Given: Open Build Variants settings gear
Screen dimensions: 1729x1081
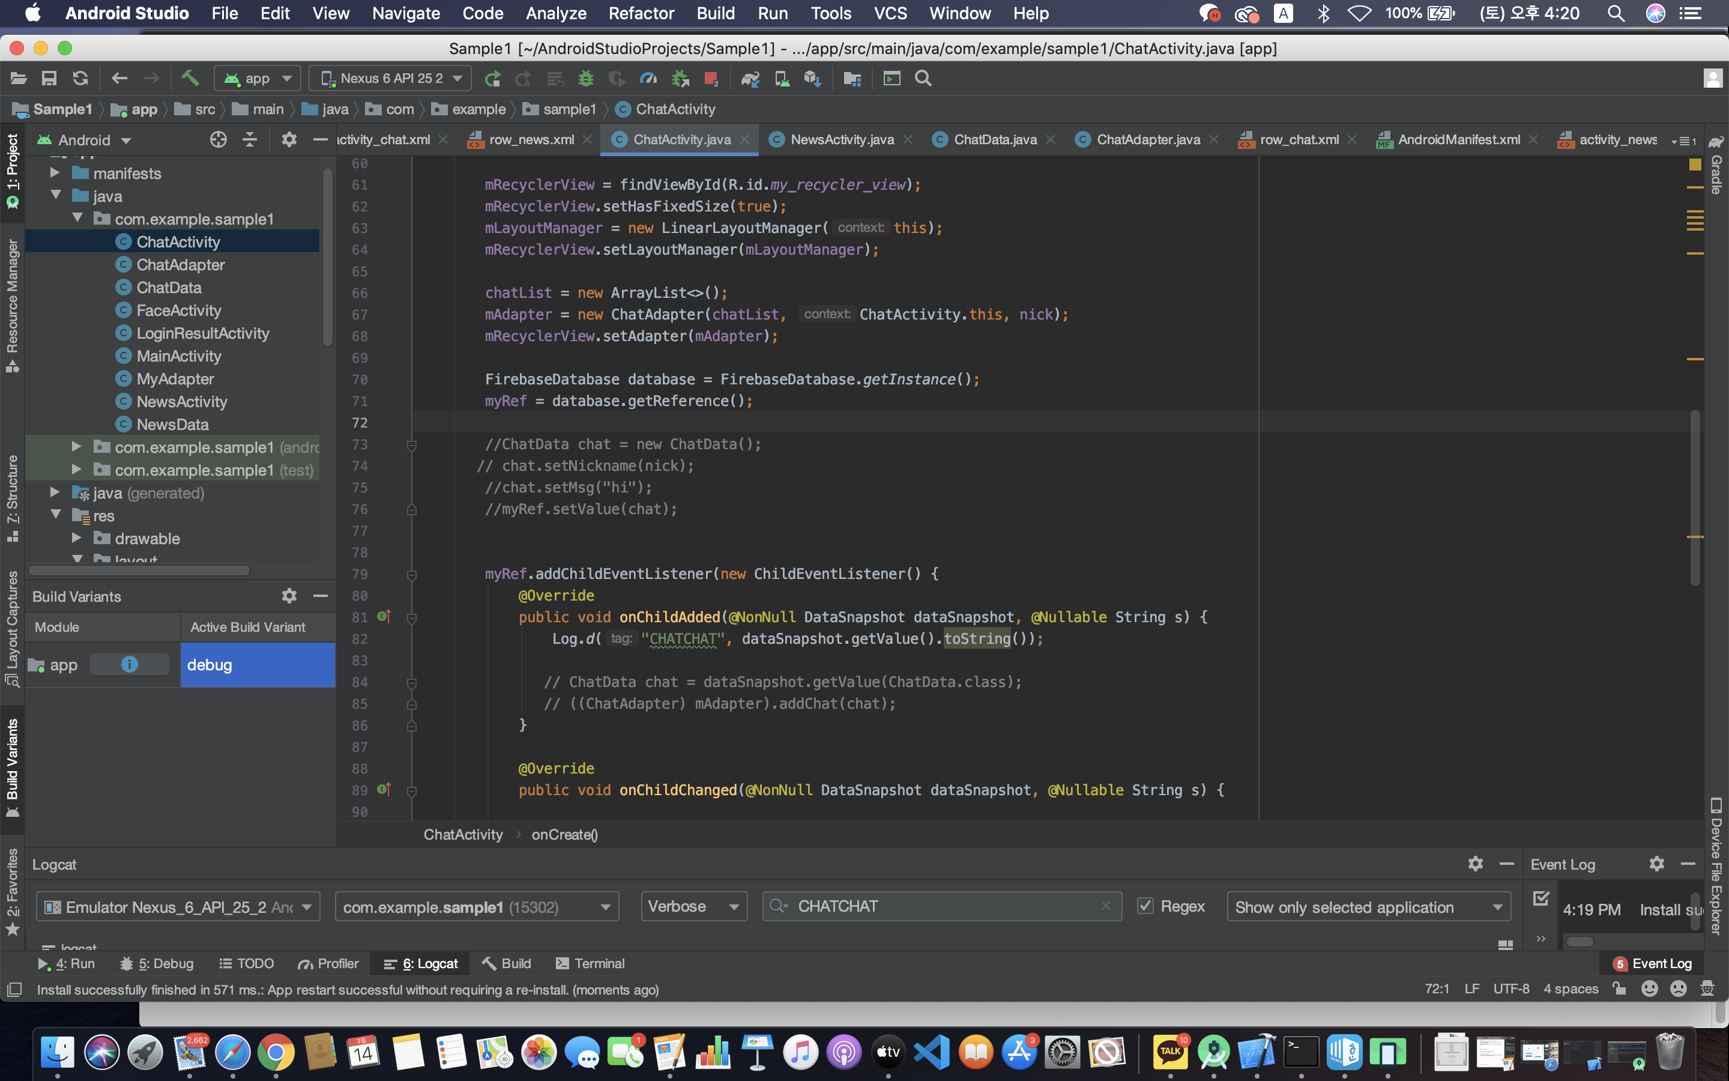Looking at the screenshot, I should pos(289,596).
